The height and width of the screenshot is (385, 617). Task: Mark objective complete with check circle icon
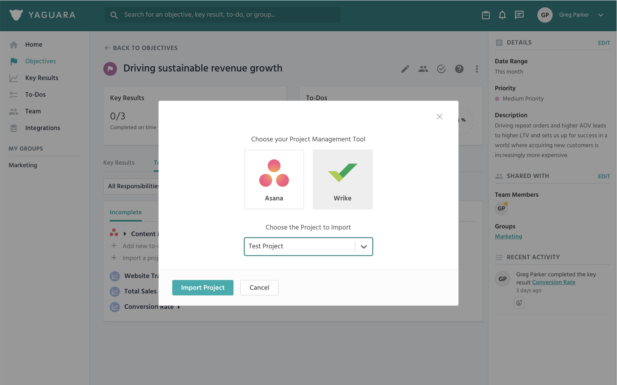tap(441, 69)
